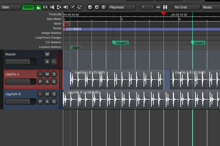Arm recording on the clap%L-L track
The width and height of the screenshot is (220, 146).
tap(40, 74)
